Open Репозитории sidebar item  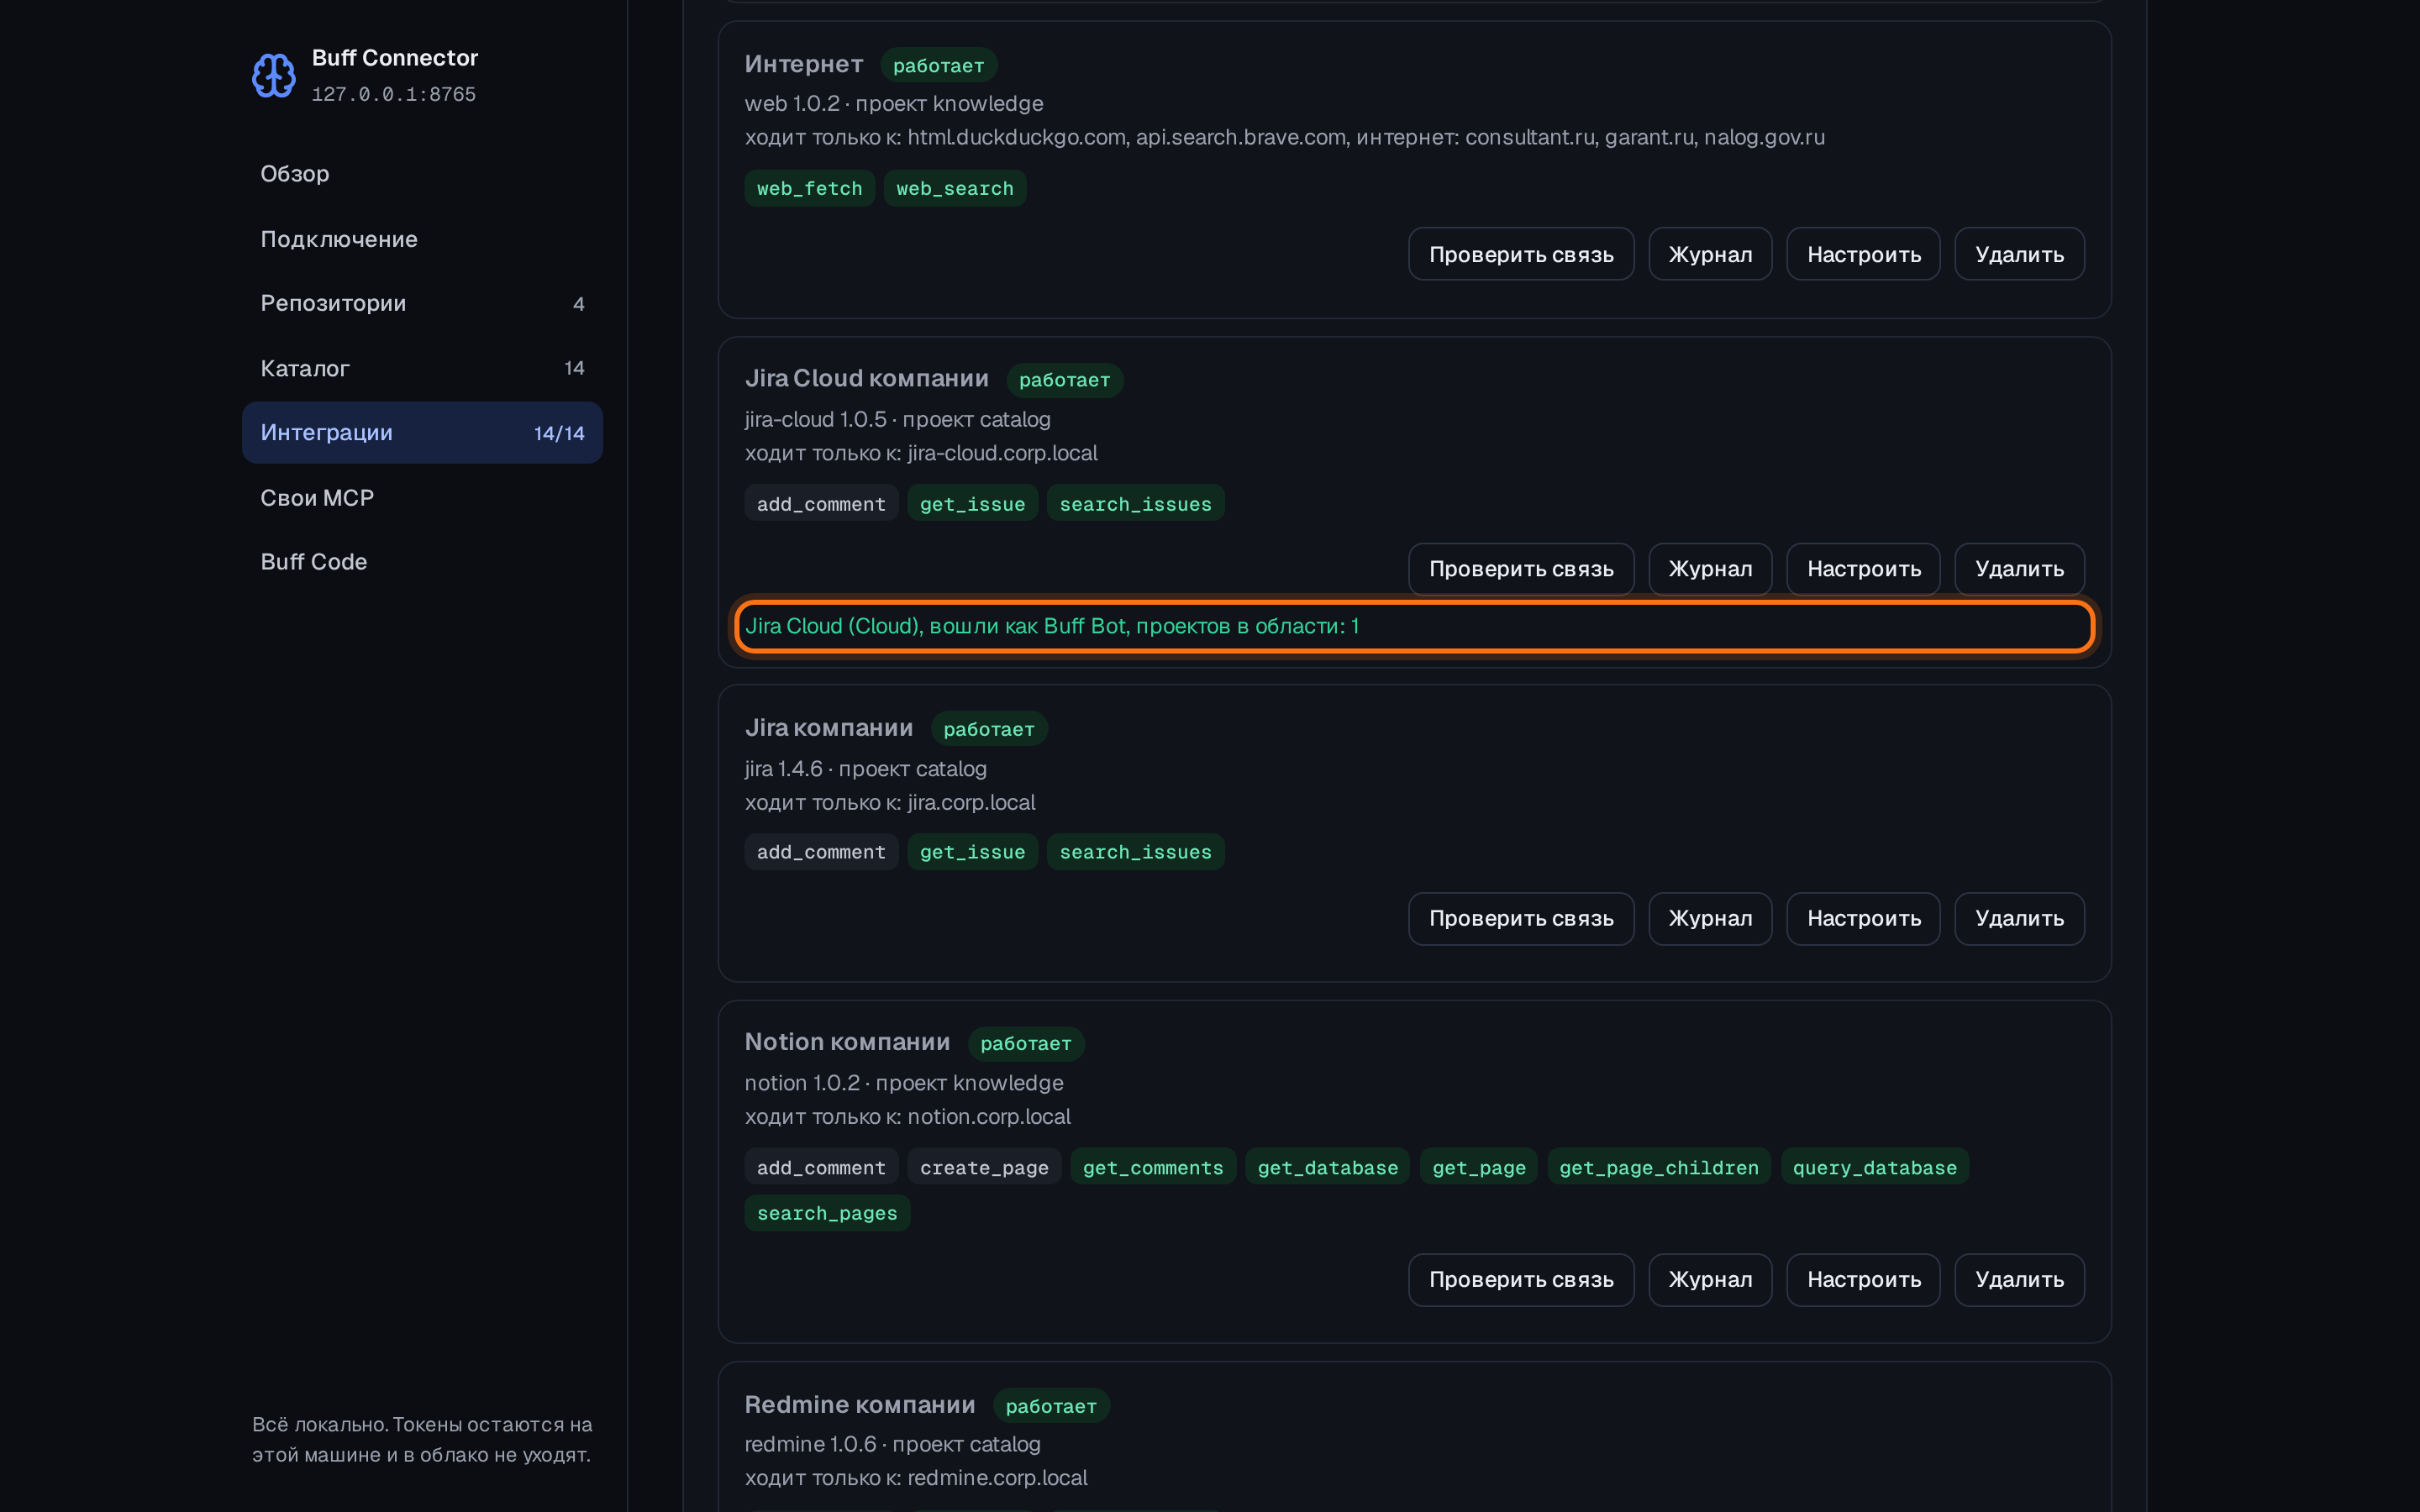click(x=422, y=303)
